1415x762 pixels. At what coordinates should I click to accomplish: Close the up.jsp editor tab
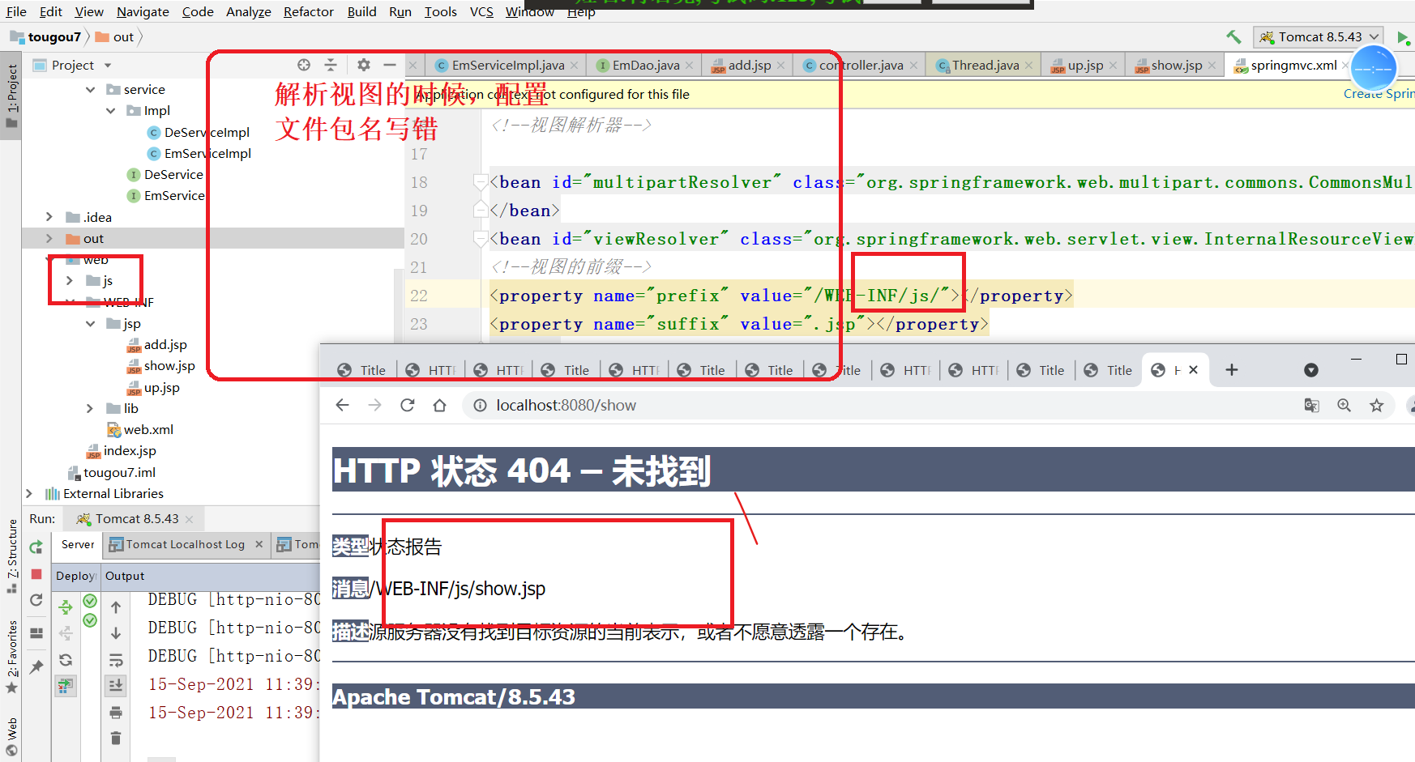tap(1113, 66)
